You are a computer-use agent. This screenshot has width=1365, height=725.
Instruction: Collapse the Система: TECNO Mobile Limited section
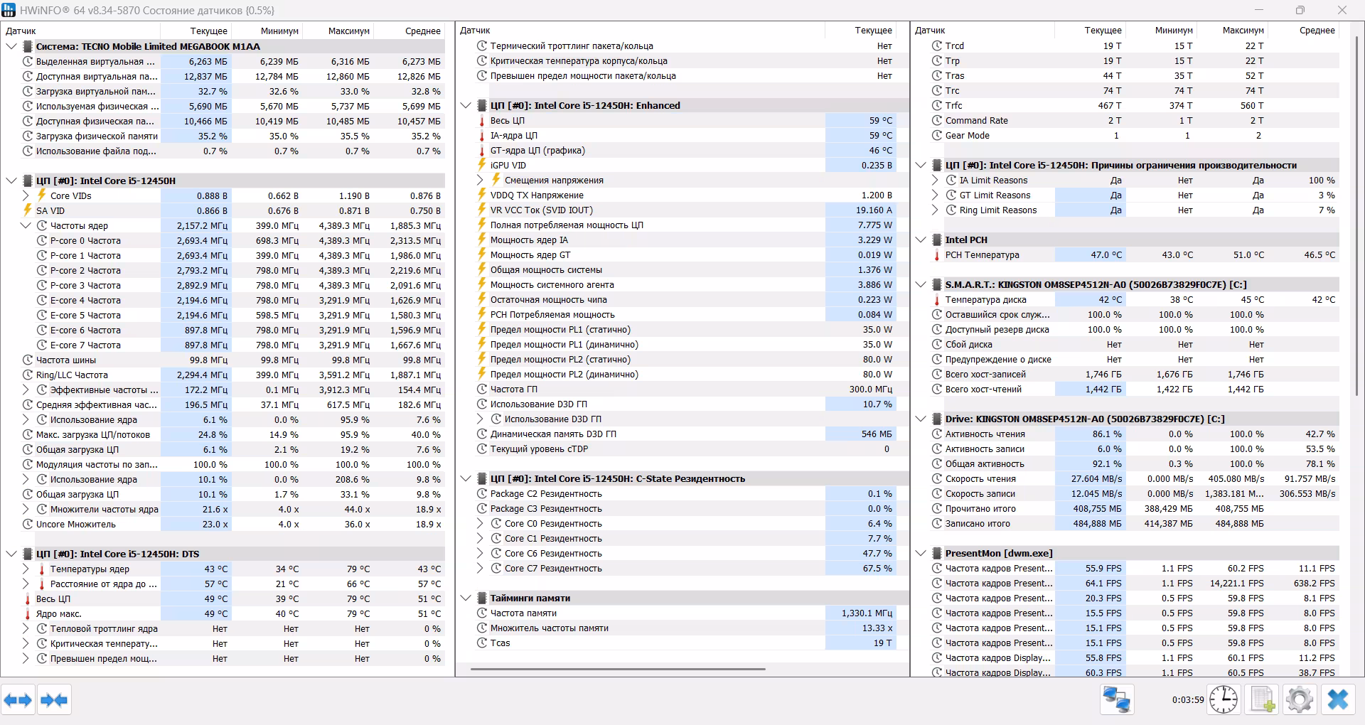coord(11,46)
